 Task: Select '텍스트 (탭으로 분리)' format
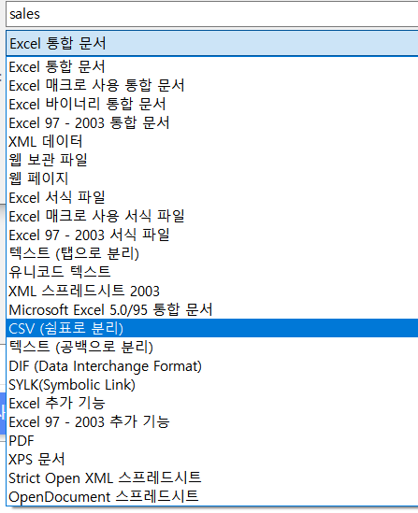coord(211,253)
